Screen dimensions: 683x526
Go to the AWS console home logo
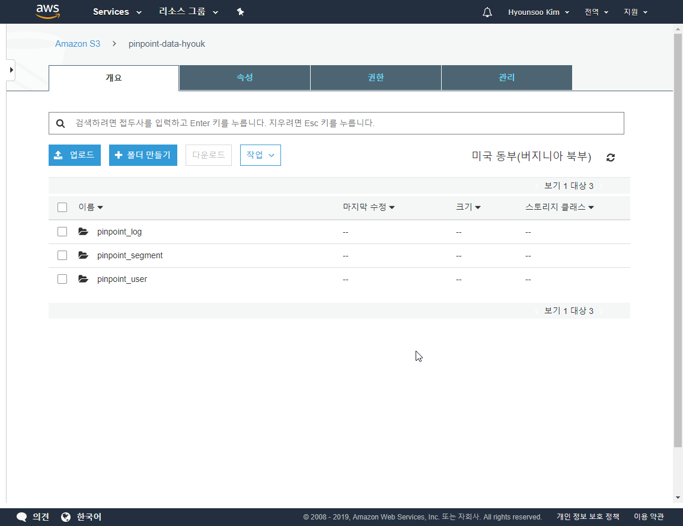point(48,12)
